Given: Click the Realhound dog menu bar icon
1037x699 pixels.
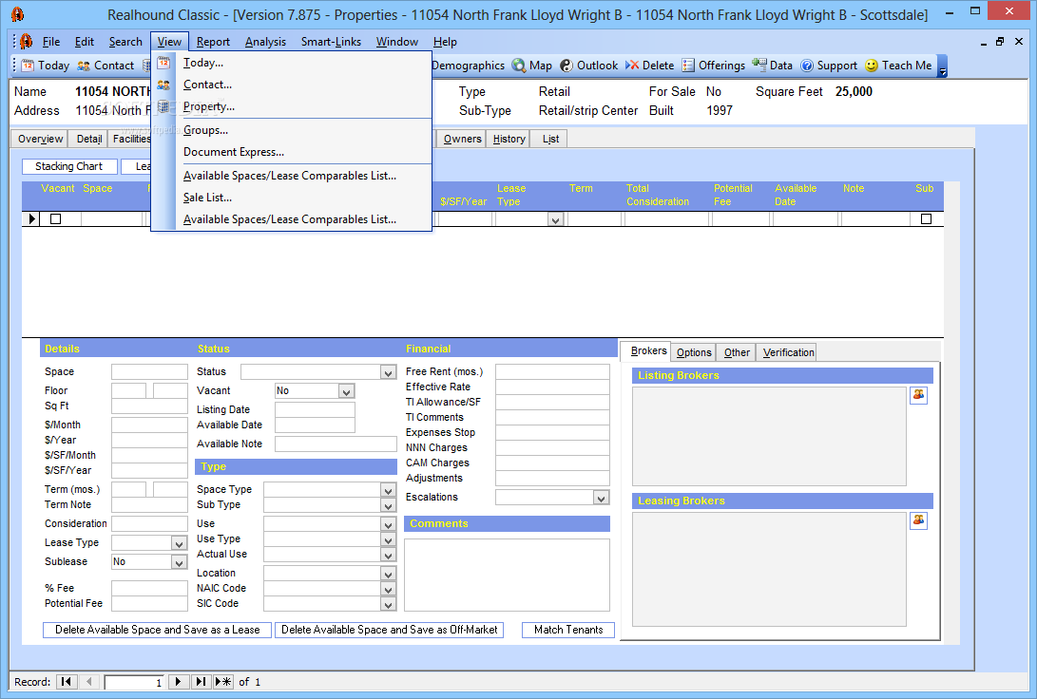Looking at the screenshot, I should click(26, 42).
